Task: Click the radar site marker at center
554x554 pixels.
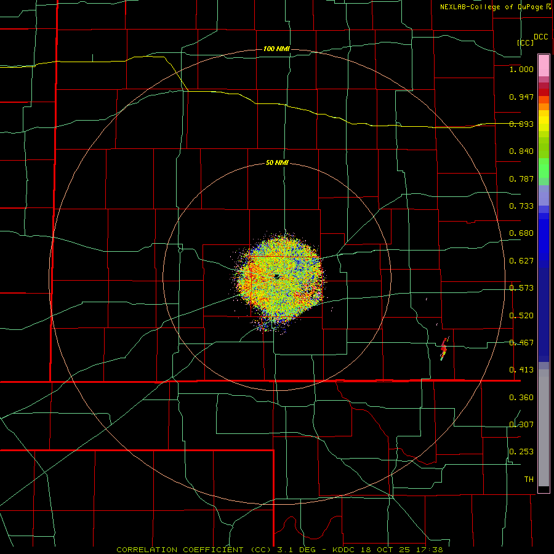Action: 277,276
